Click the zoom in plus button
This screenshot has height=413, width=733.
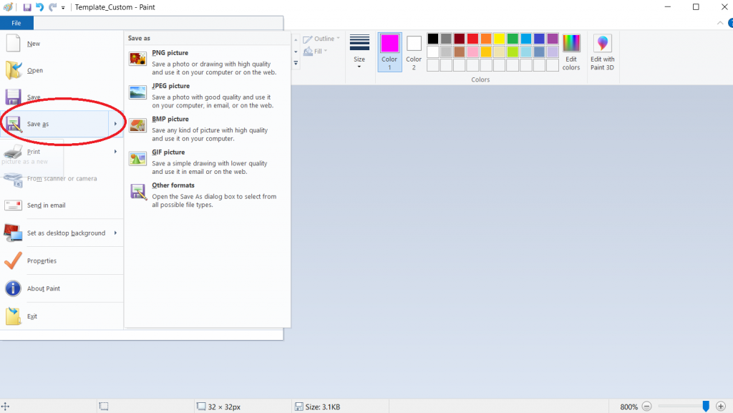click(x=721, y=407)
